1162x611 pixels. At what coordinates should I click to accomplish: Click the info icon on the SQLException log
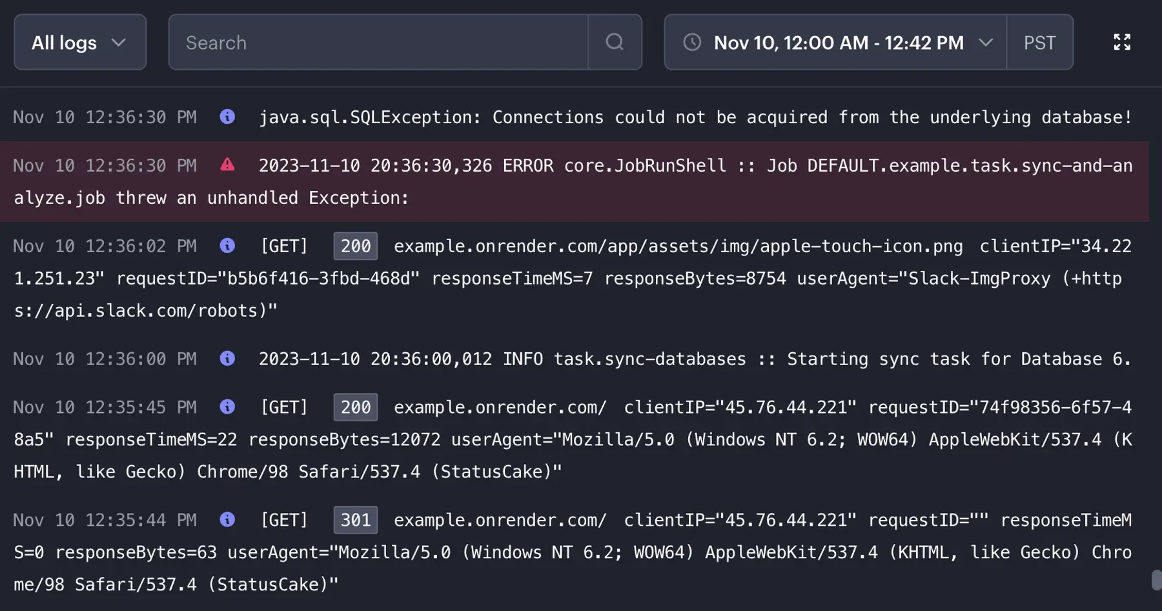tap(227, 117)
